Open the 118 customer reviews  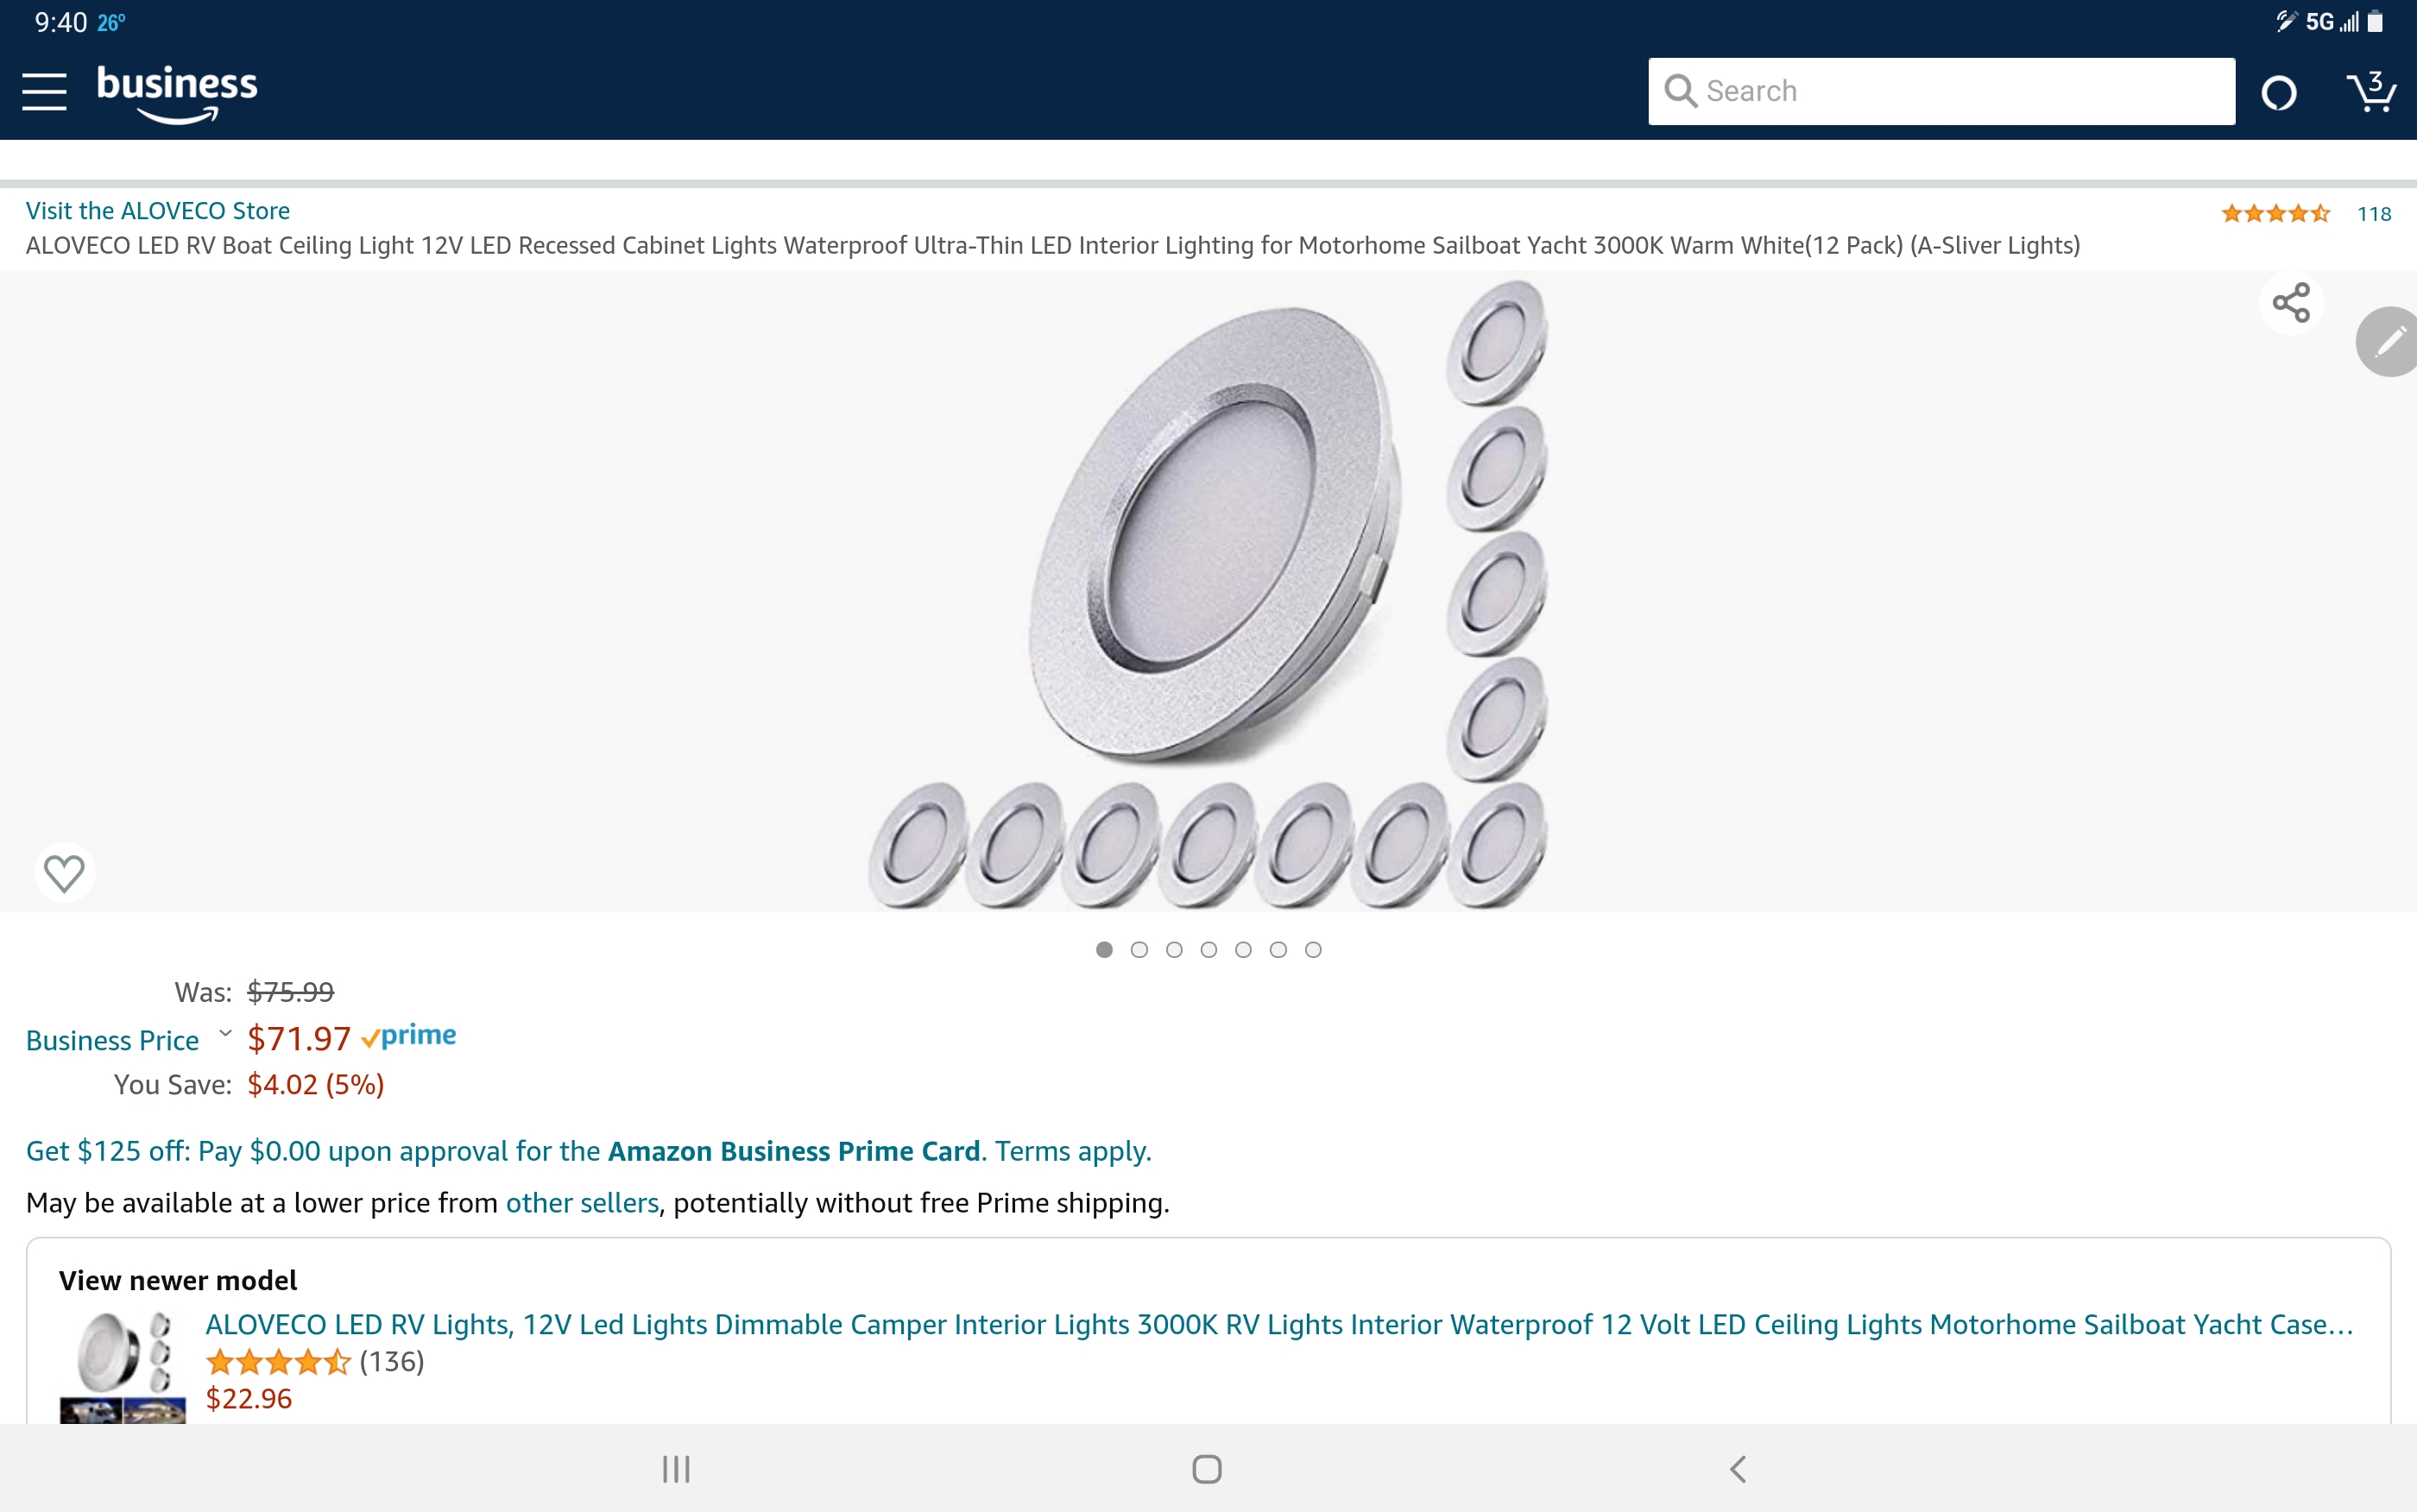[2374, 214]
